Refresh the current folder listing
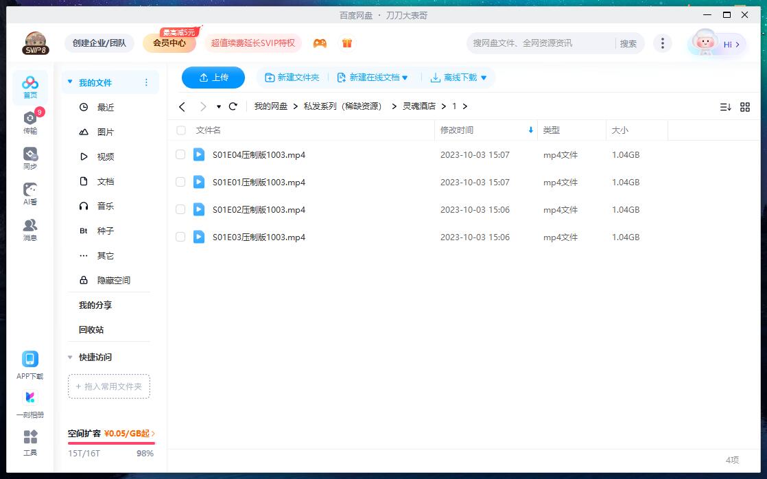The image size is (767, 479). [x=233, y=106]
